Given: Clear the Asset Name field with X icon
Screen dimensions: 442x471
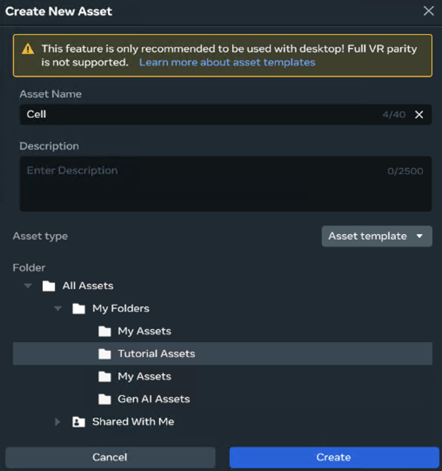Looking at the screenshot, I should (419, 114).
